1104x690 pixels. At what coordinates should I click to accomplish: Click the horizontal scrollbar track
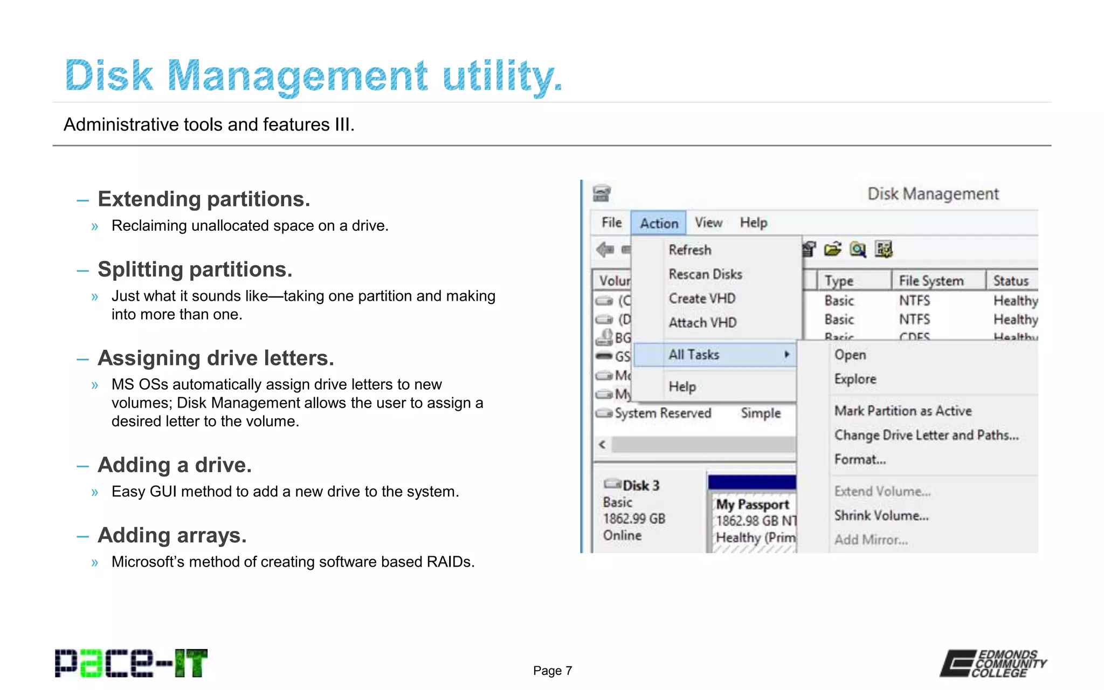click(703, 445)
